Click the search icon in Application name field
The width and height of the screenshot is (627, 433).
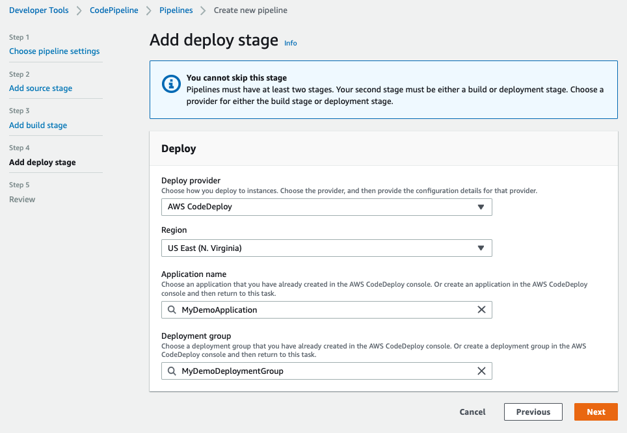pos(172,310)
